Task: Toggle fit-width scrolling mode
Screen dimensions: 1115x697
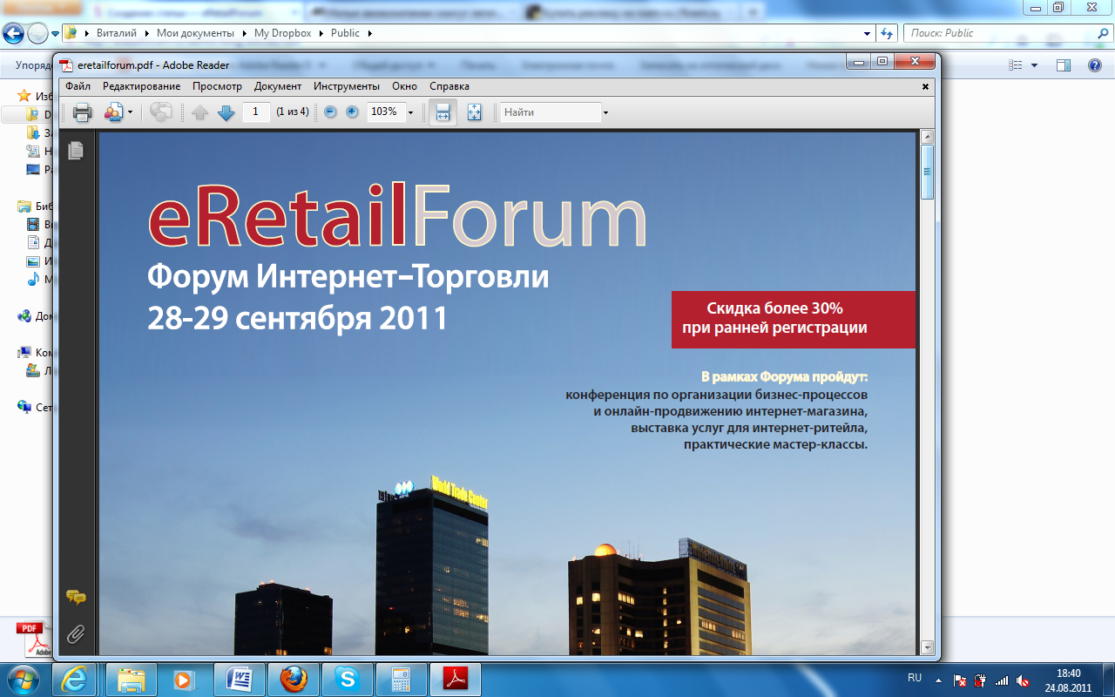Action: click(443, 112)
